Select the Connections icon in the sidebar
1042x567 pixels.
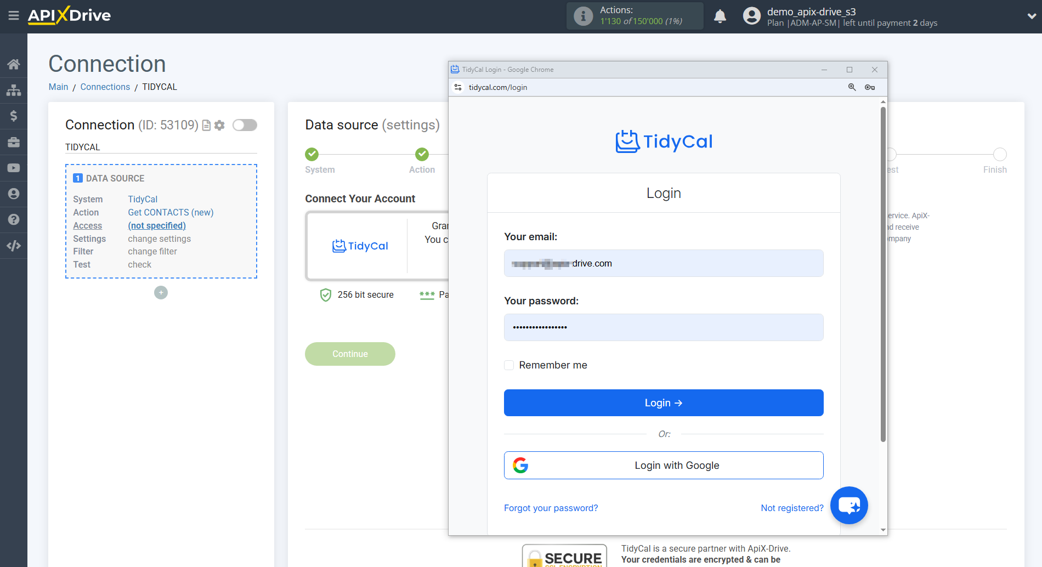pos(14,90)
